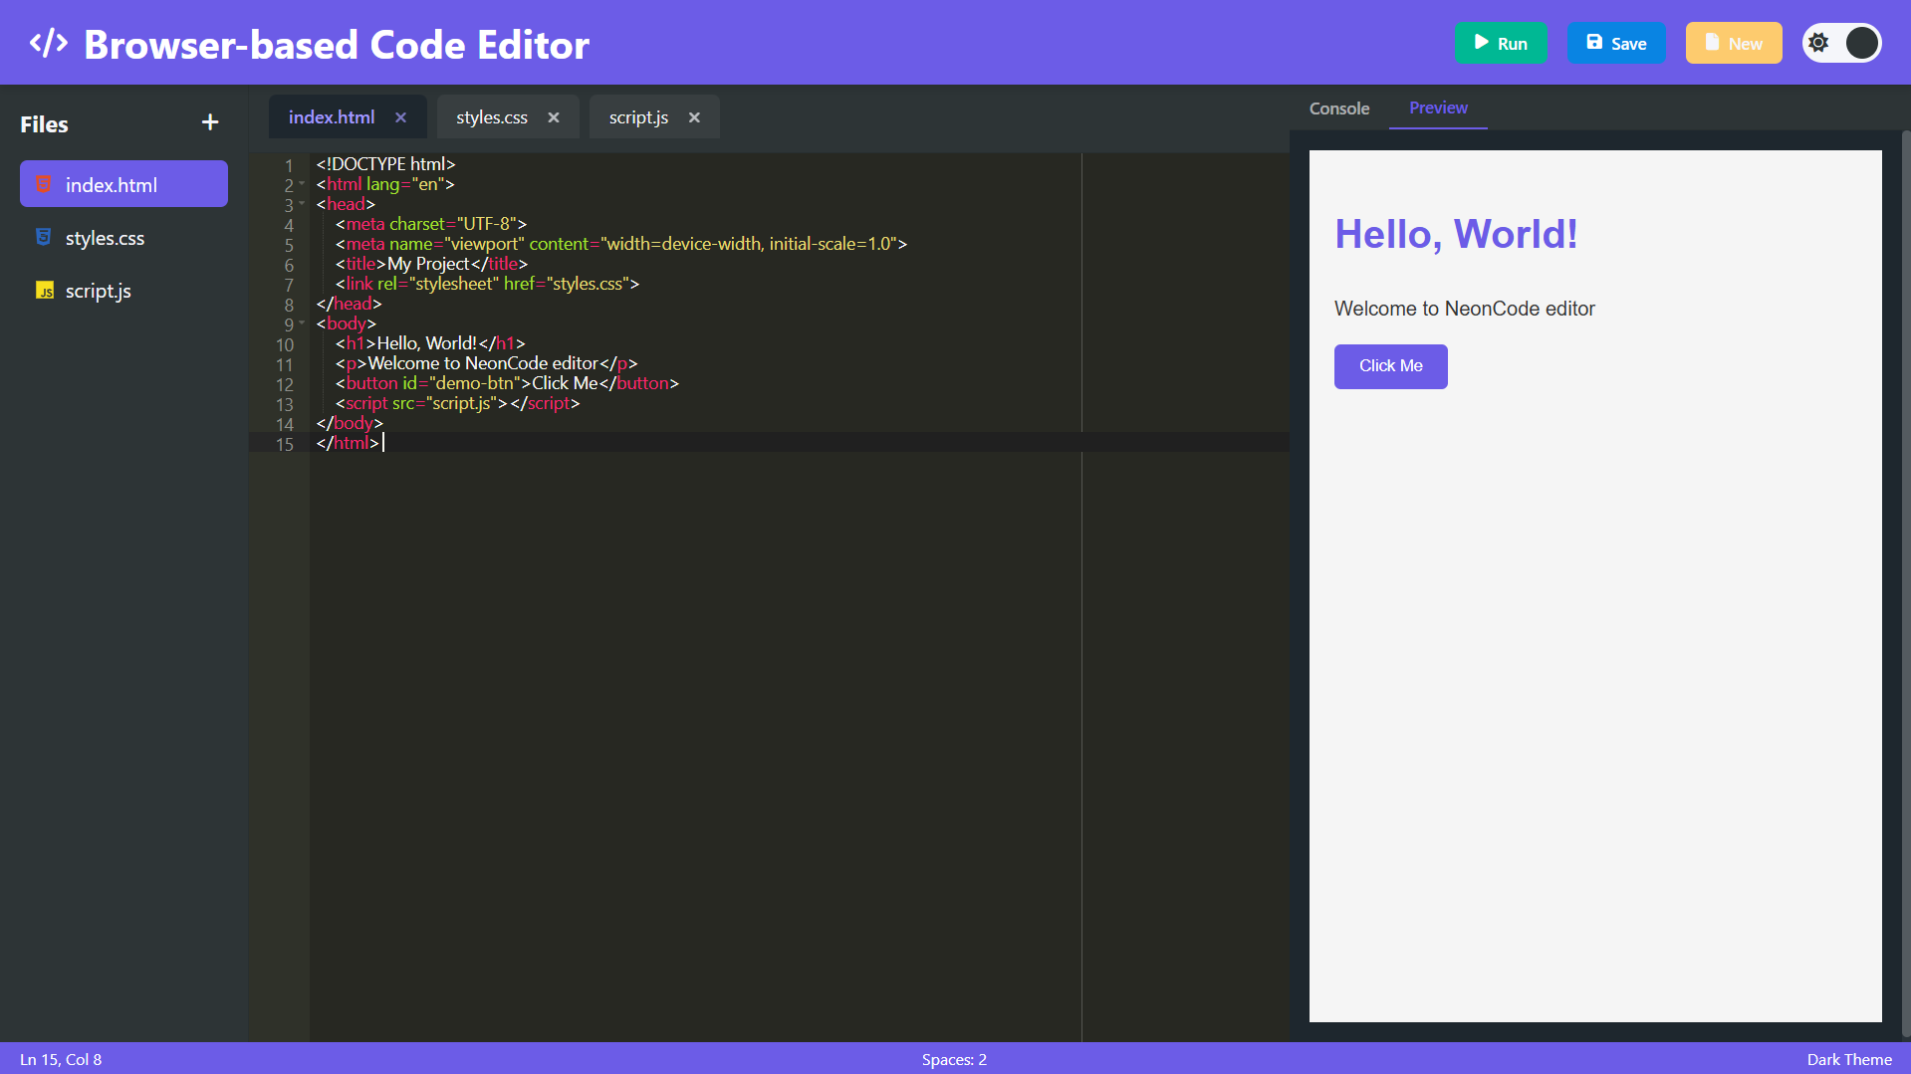1911x1074 pixels.
Task: Toggle the dark/light theme switch
Action: point(1842,43)
